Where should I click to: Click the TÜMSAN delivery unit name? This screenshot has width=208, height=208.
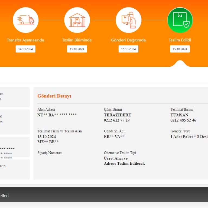pos(179,115)
